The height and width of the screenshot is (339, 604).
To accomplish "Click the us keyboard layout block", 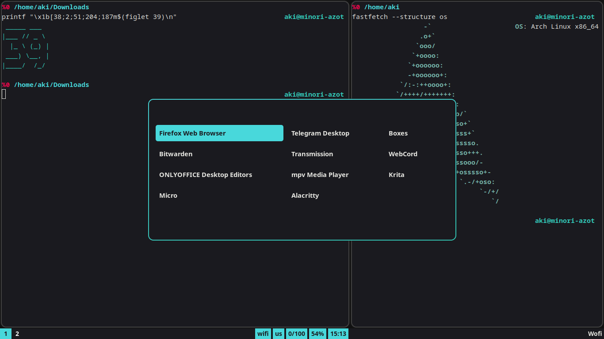I will [279, 334].
